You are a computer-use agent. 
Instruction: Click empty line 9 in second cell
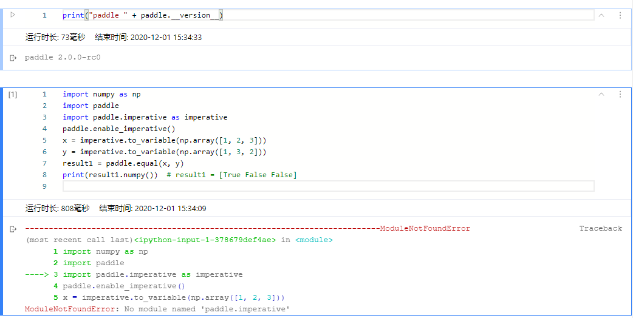pyautogui.click(x=328, y=186)
